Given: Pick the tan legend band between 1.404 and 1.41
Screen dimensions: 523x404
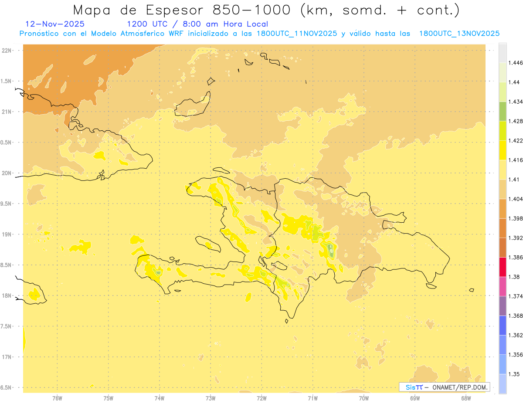Looking at the screenshot, I should 503,189.
